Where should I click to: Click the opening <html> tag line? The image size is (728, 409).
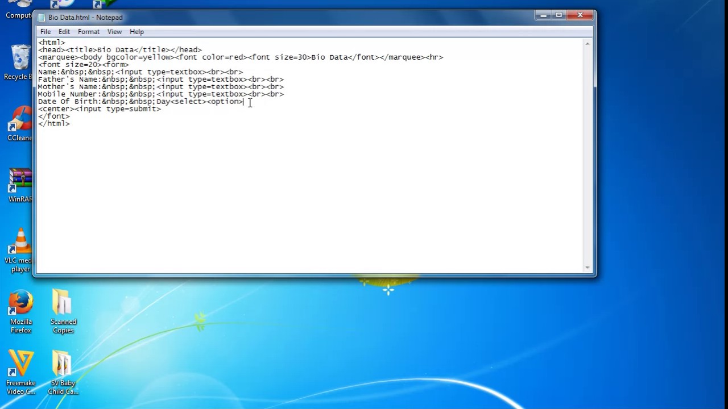[x=52, y=43]
